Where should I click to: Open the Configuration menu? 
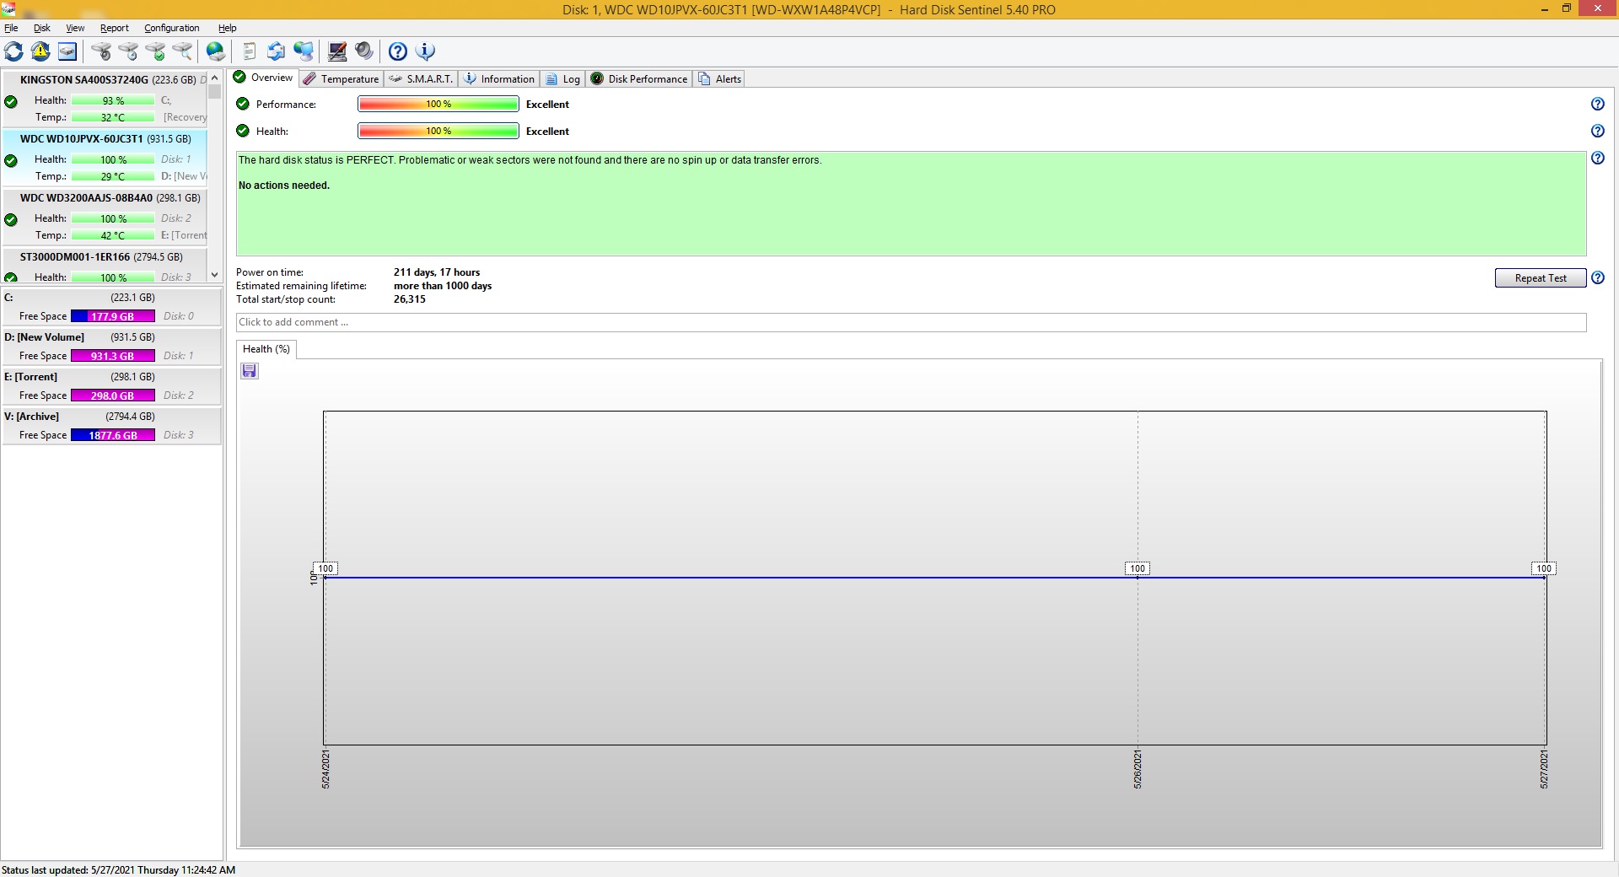[171, 28]
